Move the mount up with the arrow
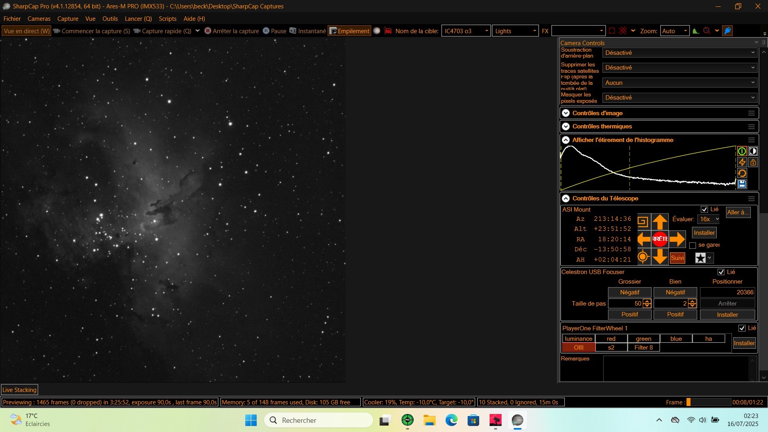 [660, 222]
